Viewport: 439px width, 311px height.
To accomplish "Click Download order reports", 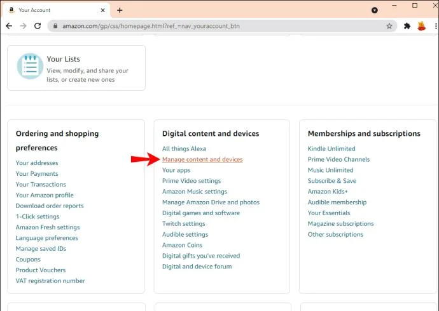I will [50, 206].
